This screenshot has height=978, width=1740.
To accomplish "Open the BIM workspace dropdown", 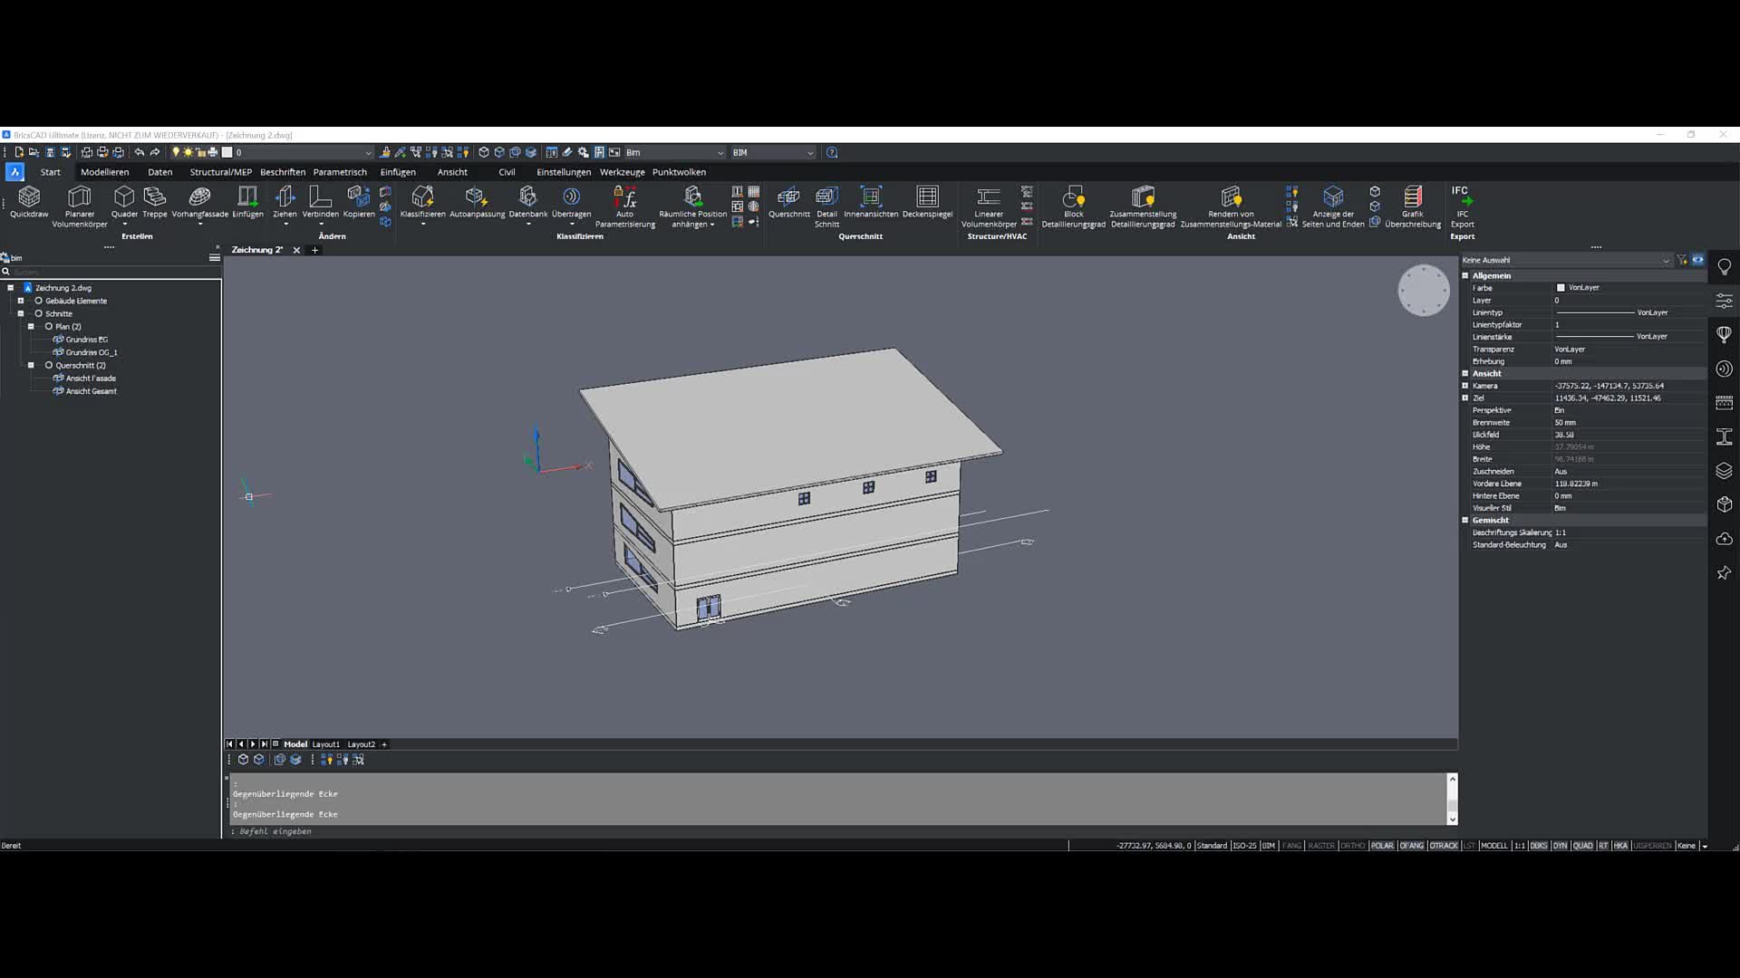I will tap(773, 152).
